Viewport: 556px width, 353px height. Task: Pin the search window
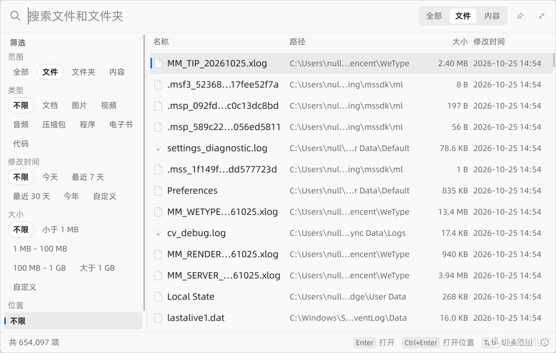pyautogui.click(x=520, y=16)
